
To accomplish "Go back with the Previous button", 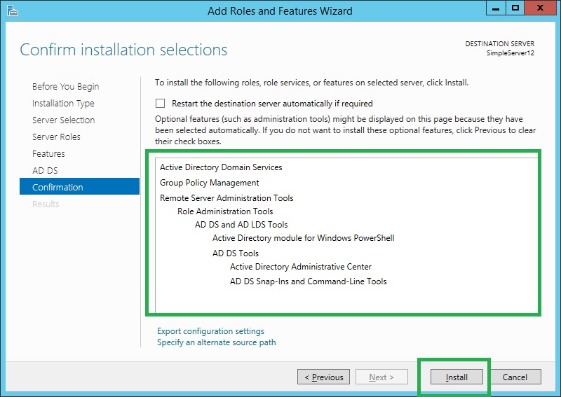I will coord(323,377).
